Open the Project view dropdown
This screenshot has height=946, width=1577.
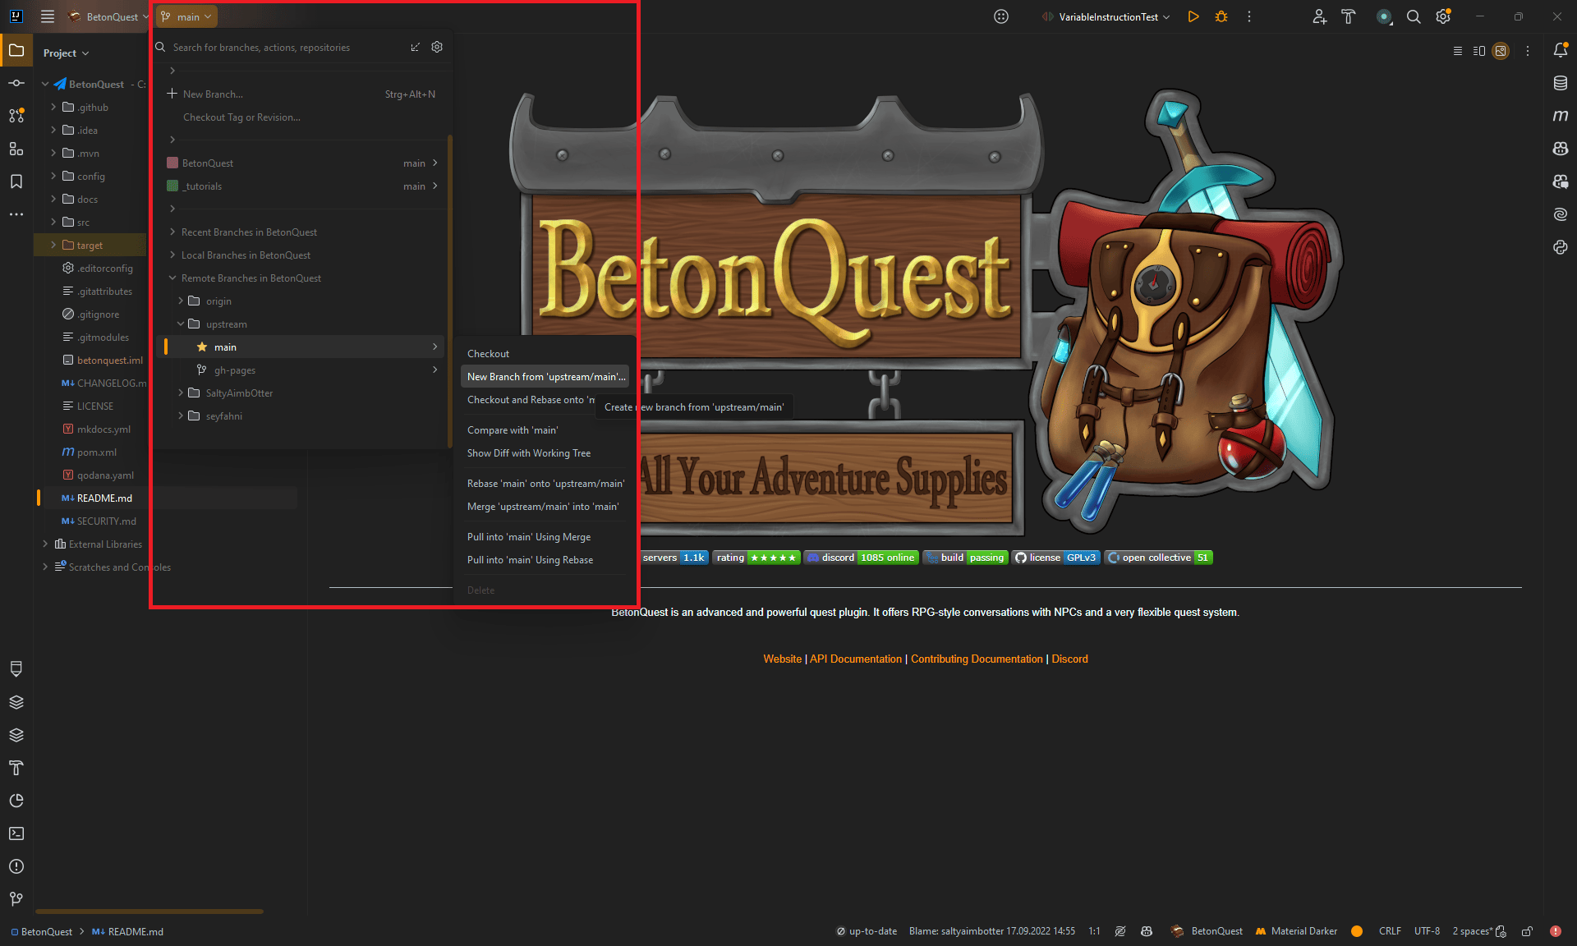(x=66, y=53)
